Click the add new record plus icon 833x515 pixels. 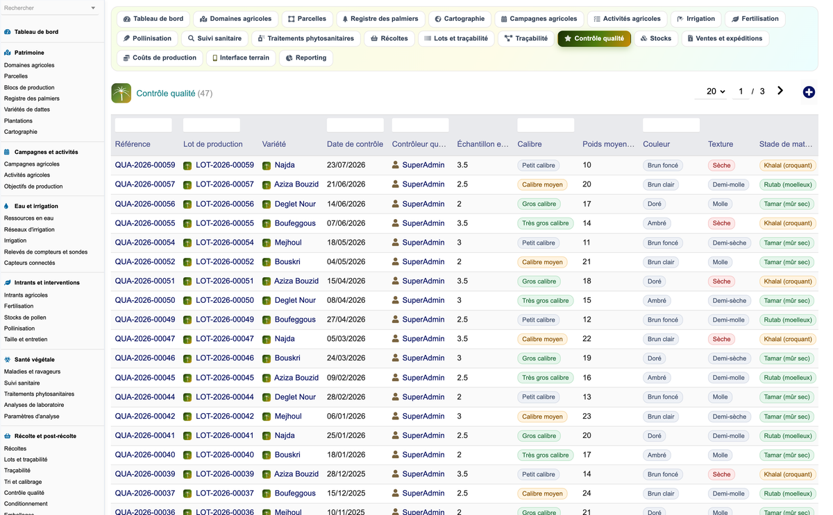809,92
